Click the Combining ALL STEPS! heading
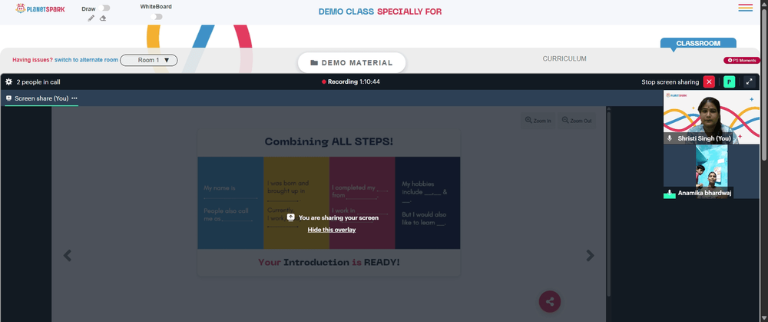This screenshot has height=322, width=768. click(x=329, y=141)
